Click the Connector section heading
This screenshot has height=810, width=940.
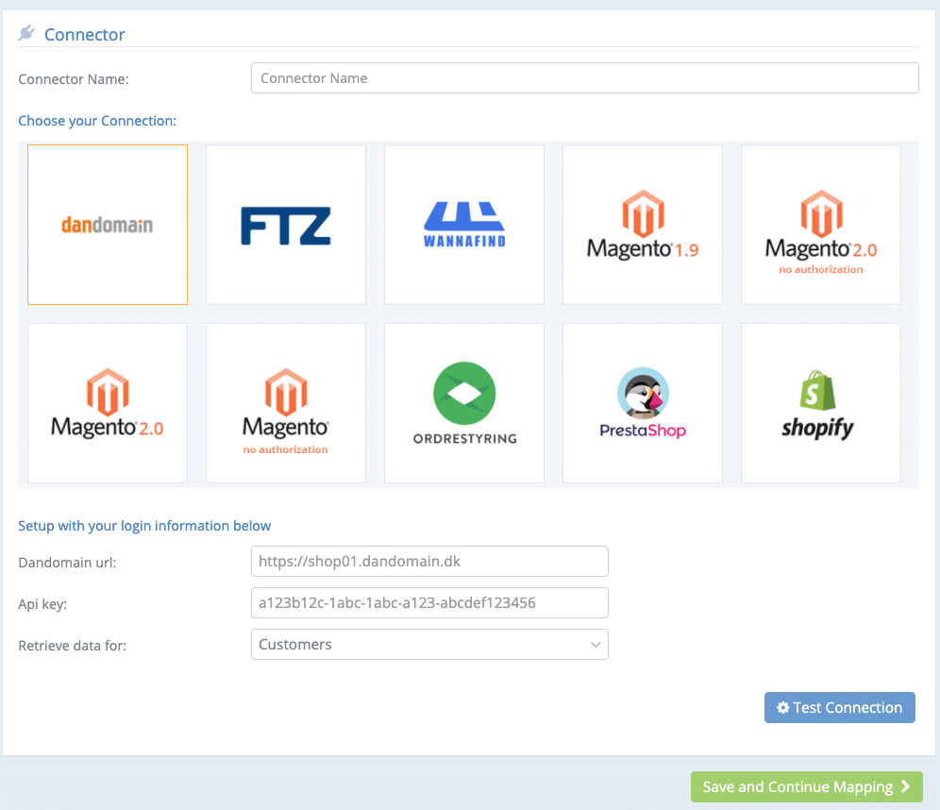pyautogui.click(x=85, y=35)
